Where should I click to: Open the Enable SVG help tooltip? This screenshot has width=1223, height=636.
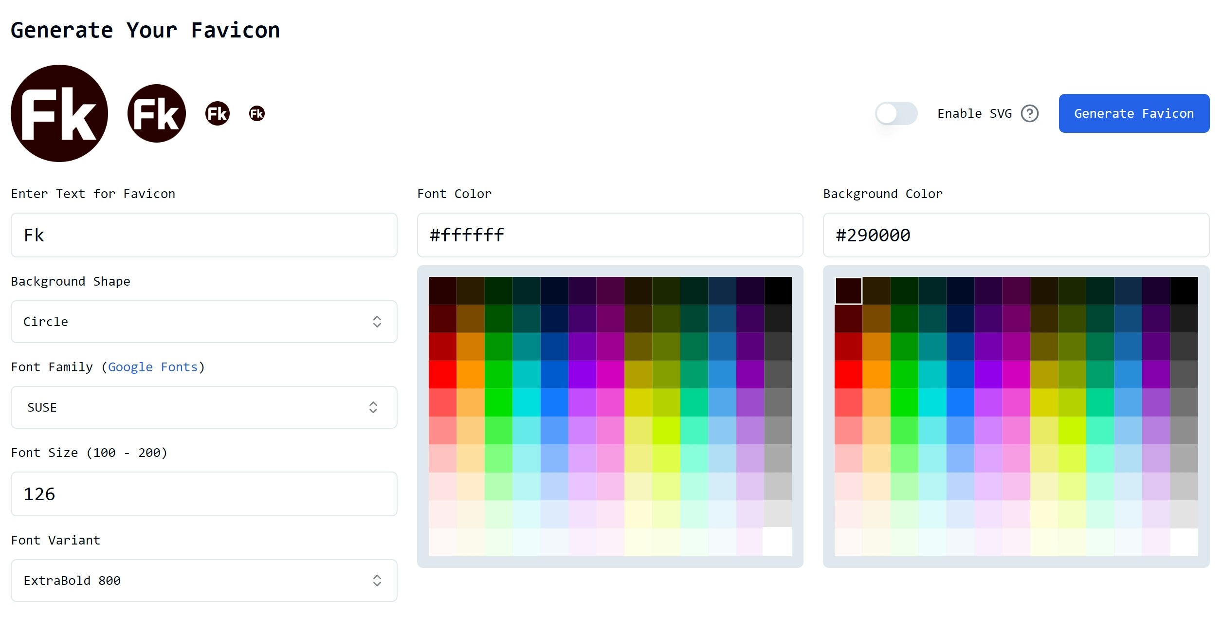[1030, 113]
